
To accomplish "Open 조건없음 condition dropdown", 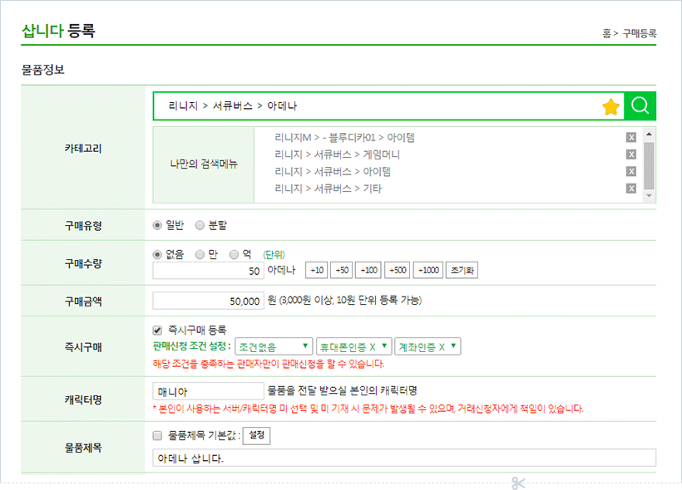I will [274, 346].
